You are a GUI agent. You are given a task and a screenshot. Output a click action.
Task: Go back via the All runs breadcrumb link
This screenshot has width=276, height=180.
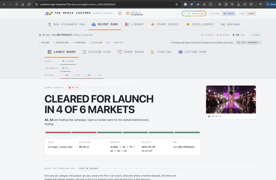coord(46,35)
